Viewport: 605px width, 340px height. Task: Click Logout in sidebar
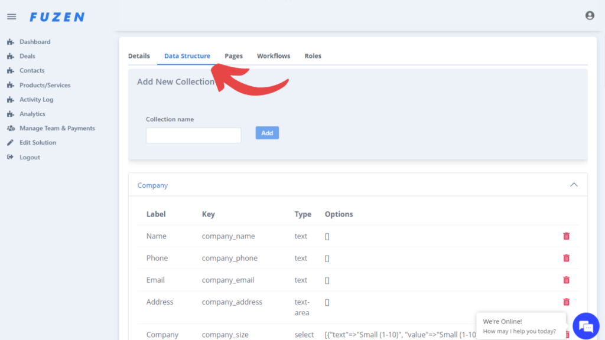tap(30, 157)
